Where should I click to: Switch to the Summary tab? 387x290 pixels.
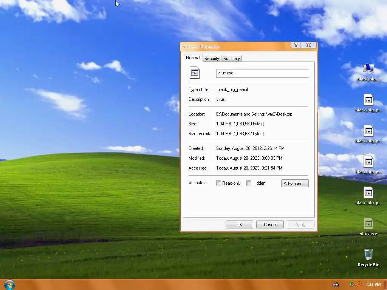tap(232, 59)
